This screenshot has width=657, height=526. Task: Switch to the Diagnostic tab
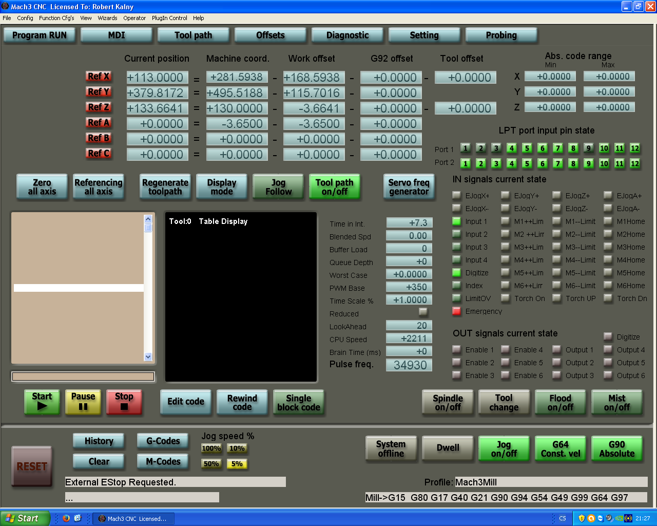point(347,35)
